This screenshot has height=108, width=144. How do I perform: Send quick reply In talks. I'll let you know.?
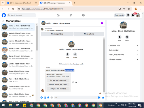tap(58, 84)
